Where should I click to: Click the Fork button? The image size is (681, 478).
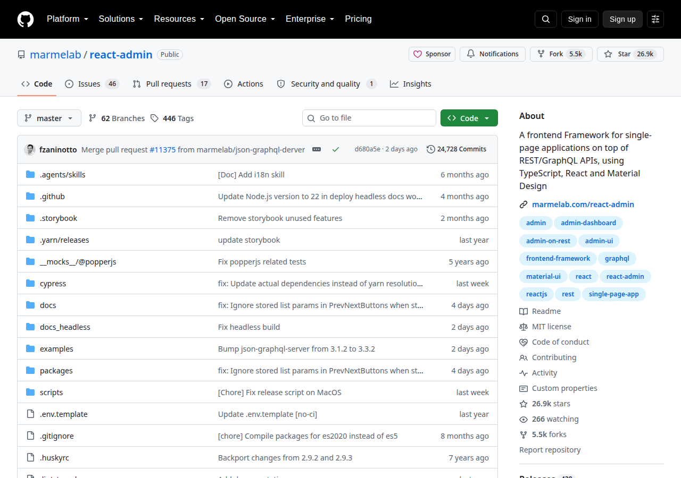pos(561,54)
